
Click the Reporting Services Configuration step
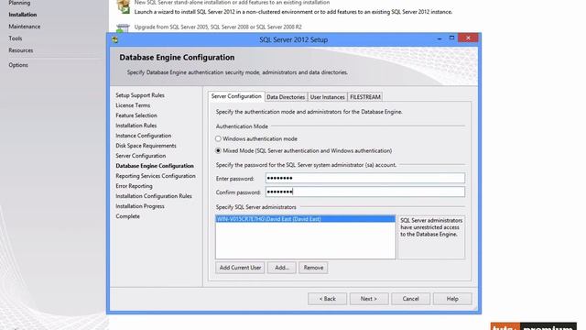click(x=156, y=176)
